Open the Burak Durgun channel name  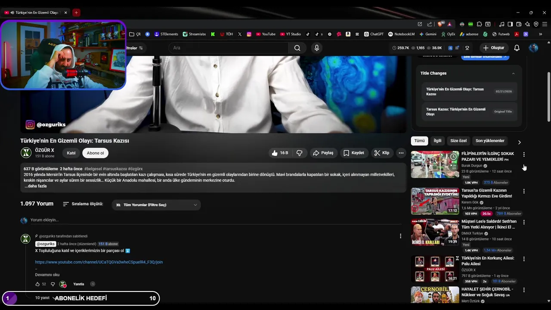click(472, 166)
